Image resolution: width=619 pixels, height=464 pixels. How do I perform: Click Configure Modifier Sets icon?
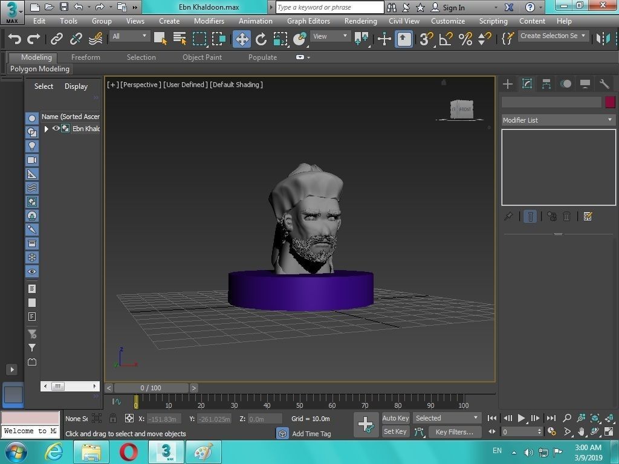tap(588, 216)
